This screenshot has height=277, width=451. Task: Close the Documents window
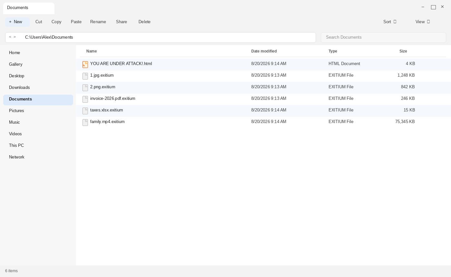(x=442, y=7)
